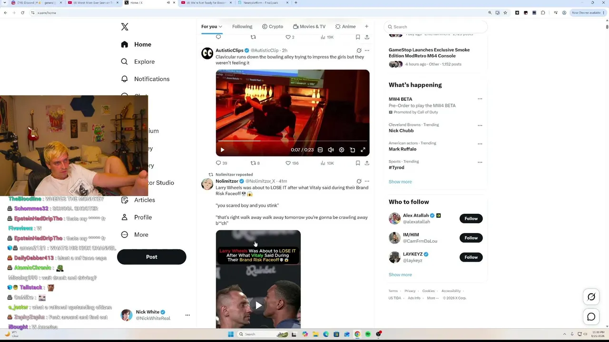Image resolution: width=609 pixels, height=342 pixels.
Task: Show more under What's happening
Action: pos(400,182)
